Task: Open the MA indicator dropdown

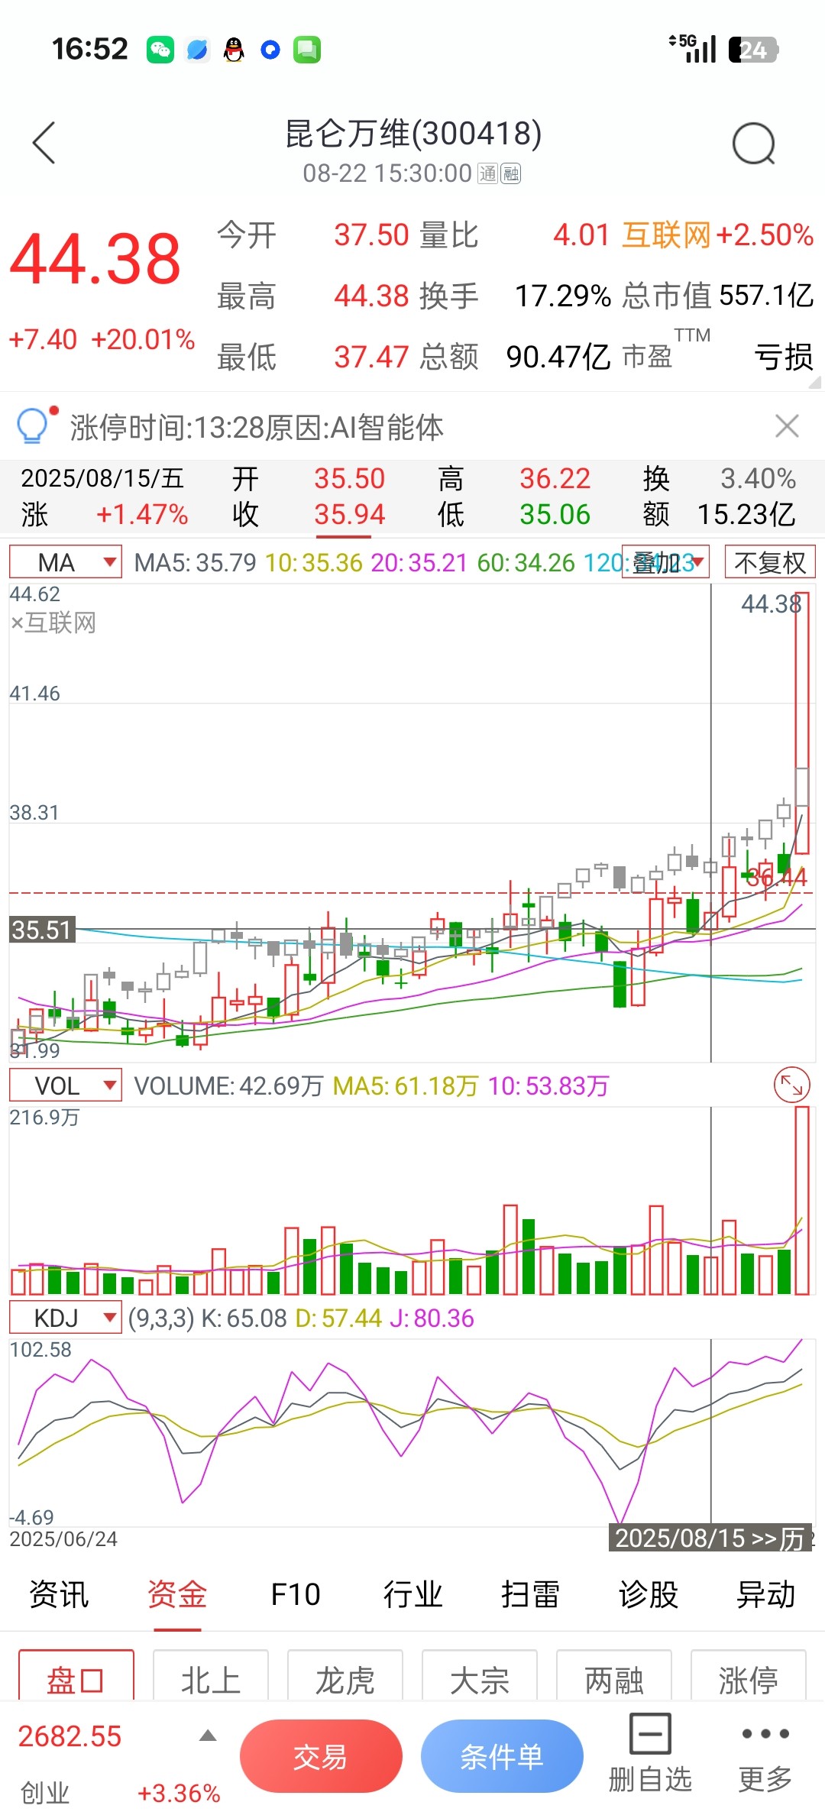Action: (x=66, y=562)
